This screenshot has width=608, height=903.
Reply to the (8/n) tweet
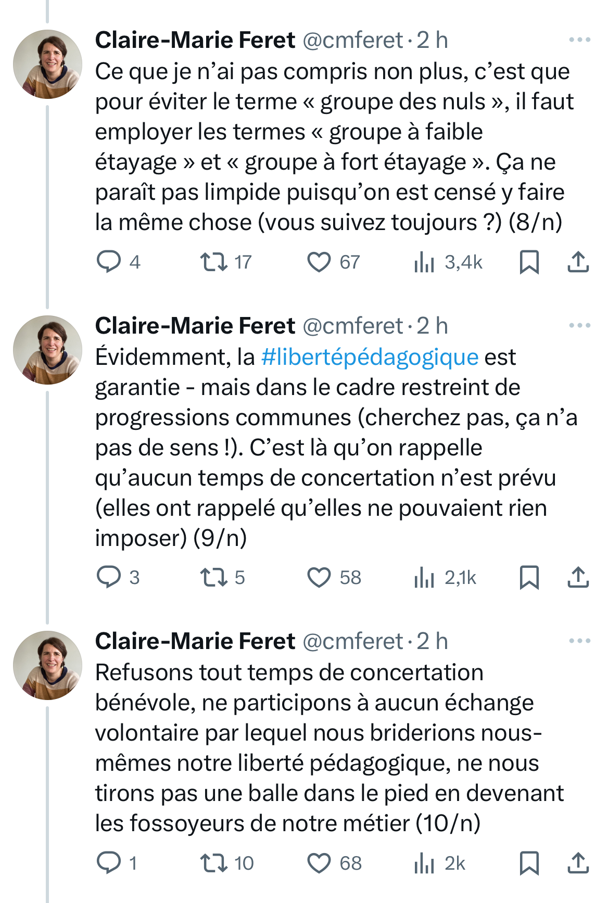coord(109,262)
